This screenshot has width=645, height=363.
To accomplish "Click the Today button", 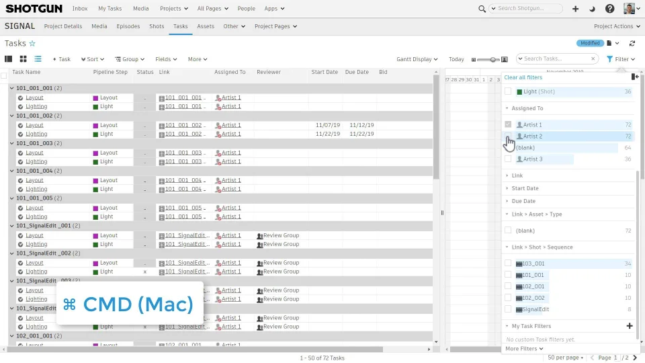I will point(456,59).
